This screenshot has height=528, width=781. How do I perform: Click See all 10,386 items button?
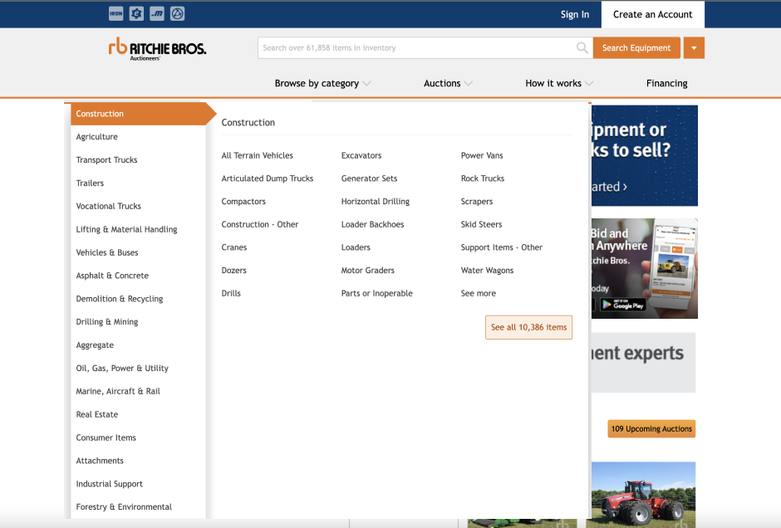pos(528,327)
